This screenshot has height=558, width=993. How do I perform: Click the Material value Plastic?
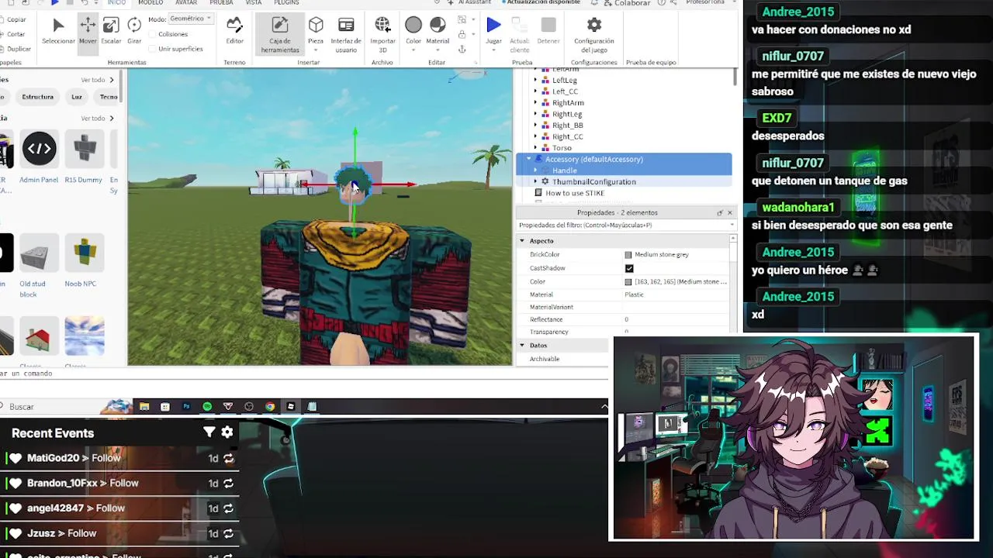point(634,294)
